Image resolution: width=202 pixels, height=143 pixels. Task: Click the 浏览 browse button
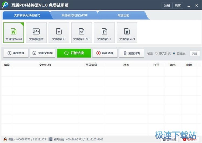[x=195, y=54]
